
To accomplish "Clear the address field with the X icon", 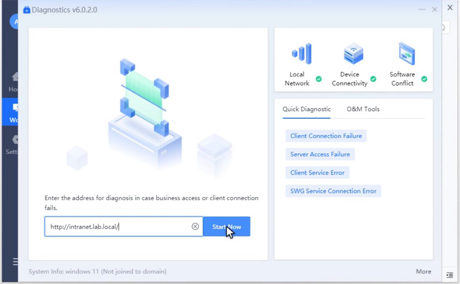I will tap(195, 226).
